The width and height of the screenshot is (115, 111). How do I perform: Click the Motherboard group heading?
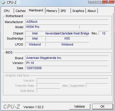point(14,16)
